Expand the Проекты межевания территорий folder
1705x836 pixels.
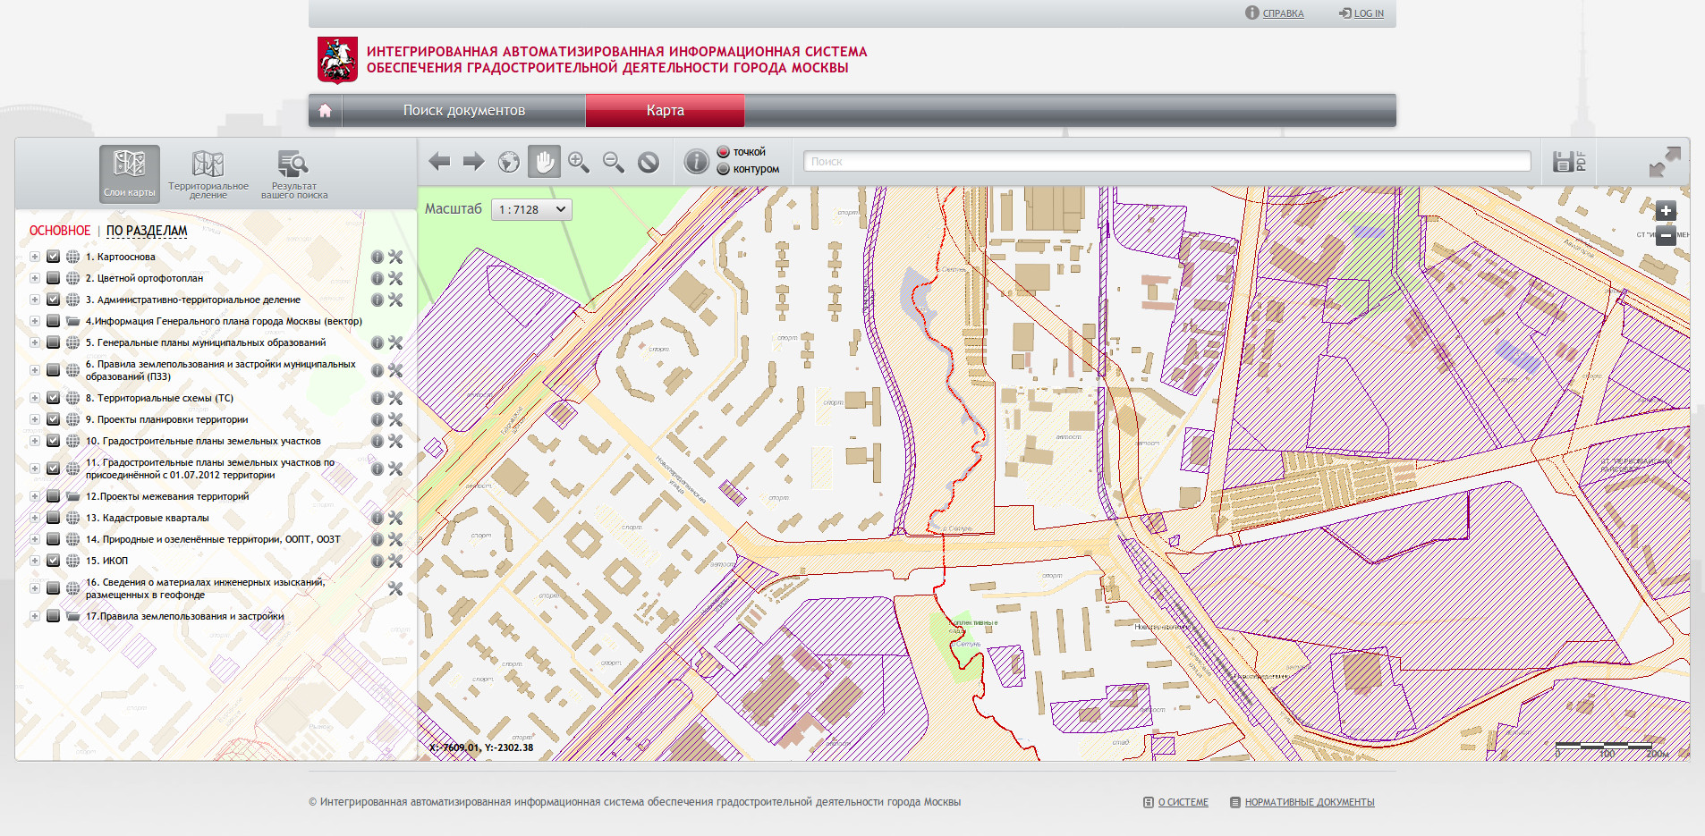[35, 497]
